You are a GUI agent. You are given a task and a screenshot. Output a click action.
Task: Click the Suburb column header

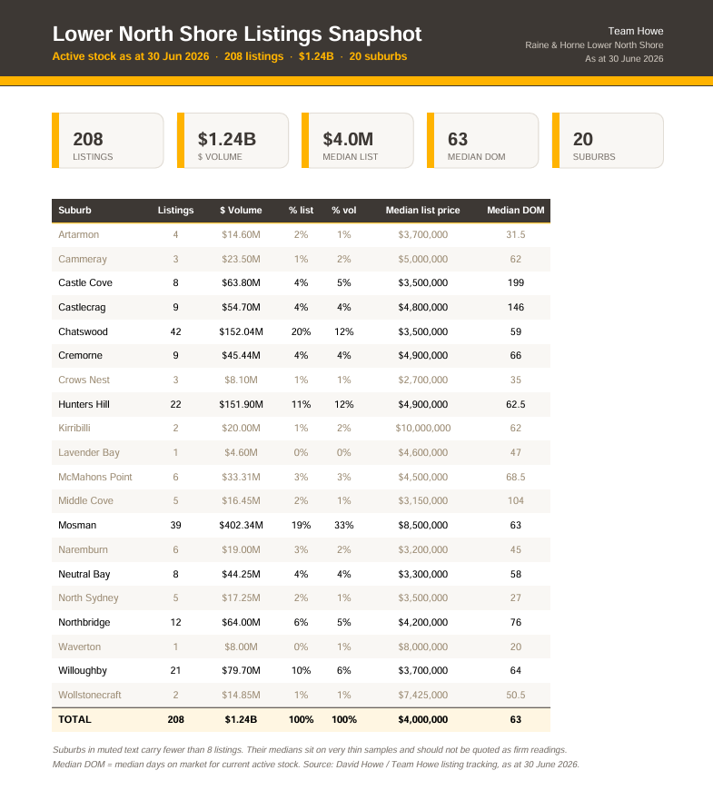74,210
